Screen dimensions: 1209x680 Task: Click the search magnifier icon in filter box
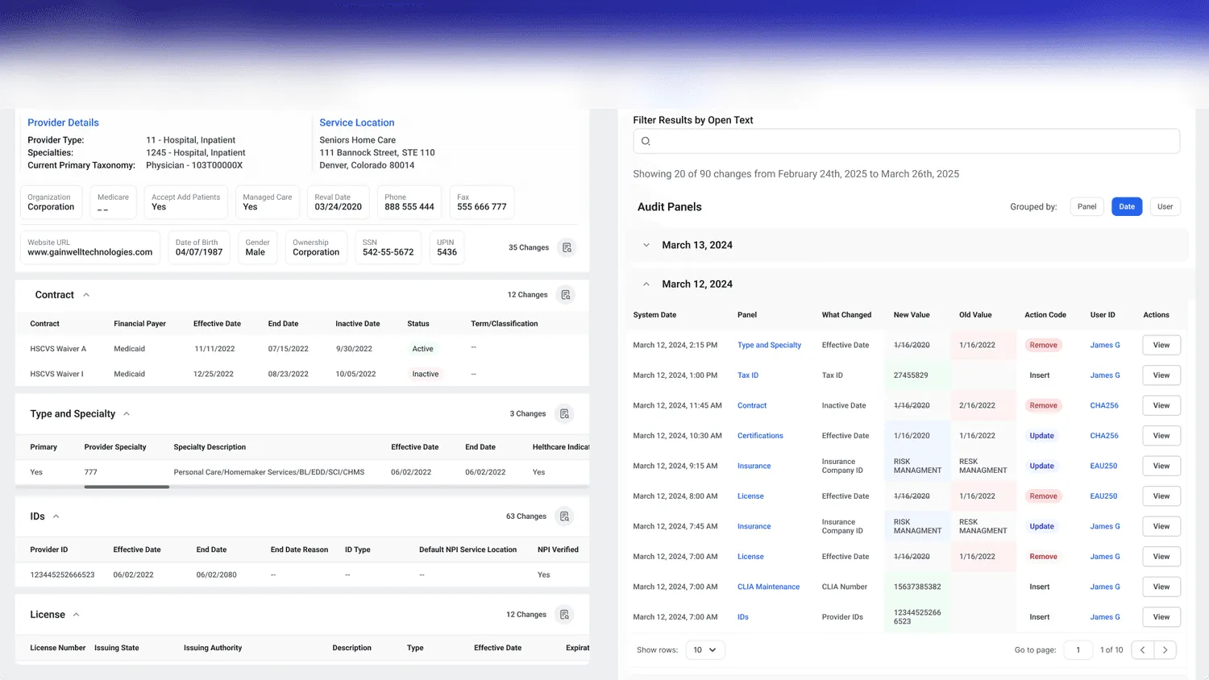[646, 141]
